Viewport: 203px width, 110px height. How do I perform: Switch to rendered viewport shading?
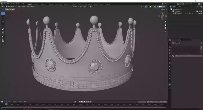pyautogui.click(x=164, y=7)
